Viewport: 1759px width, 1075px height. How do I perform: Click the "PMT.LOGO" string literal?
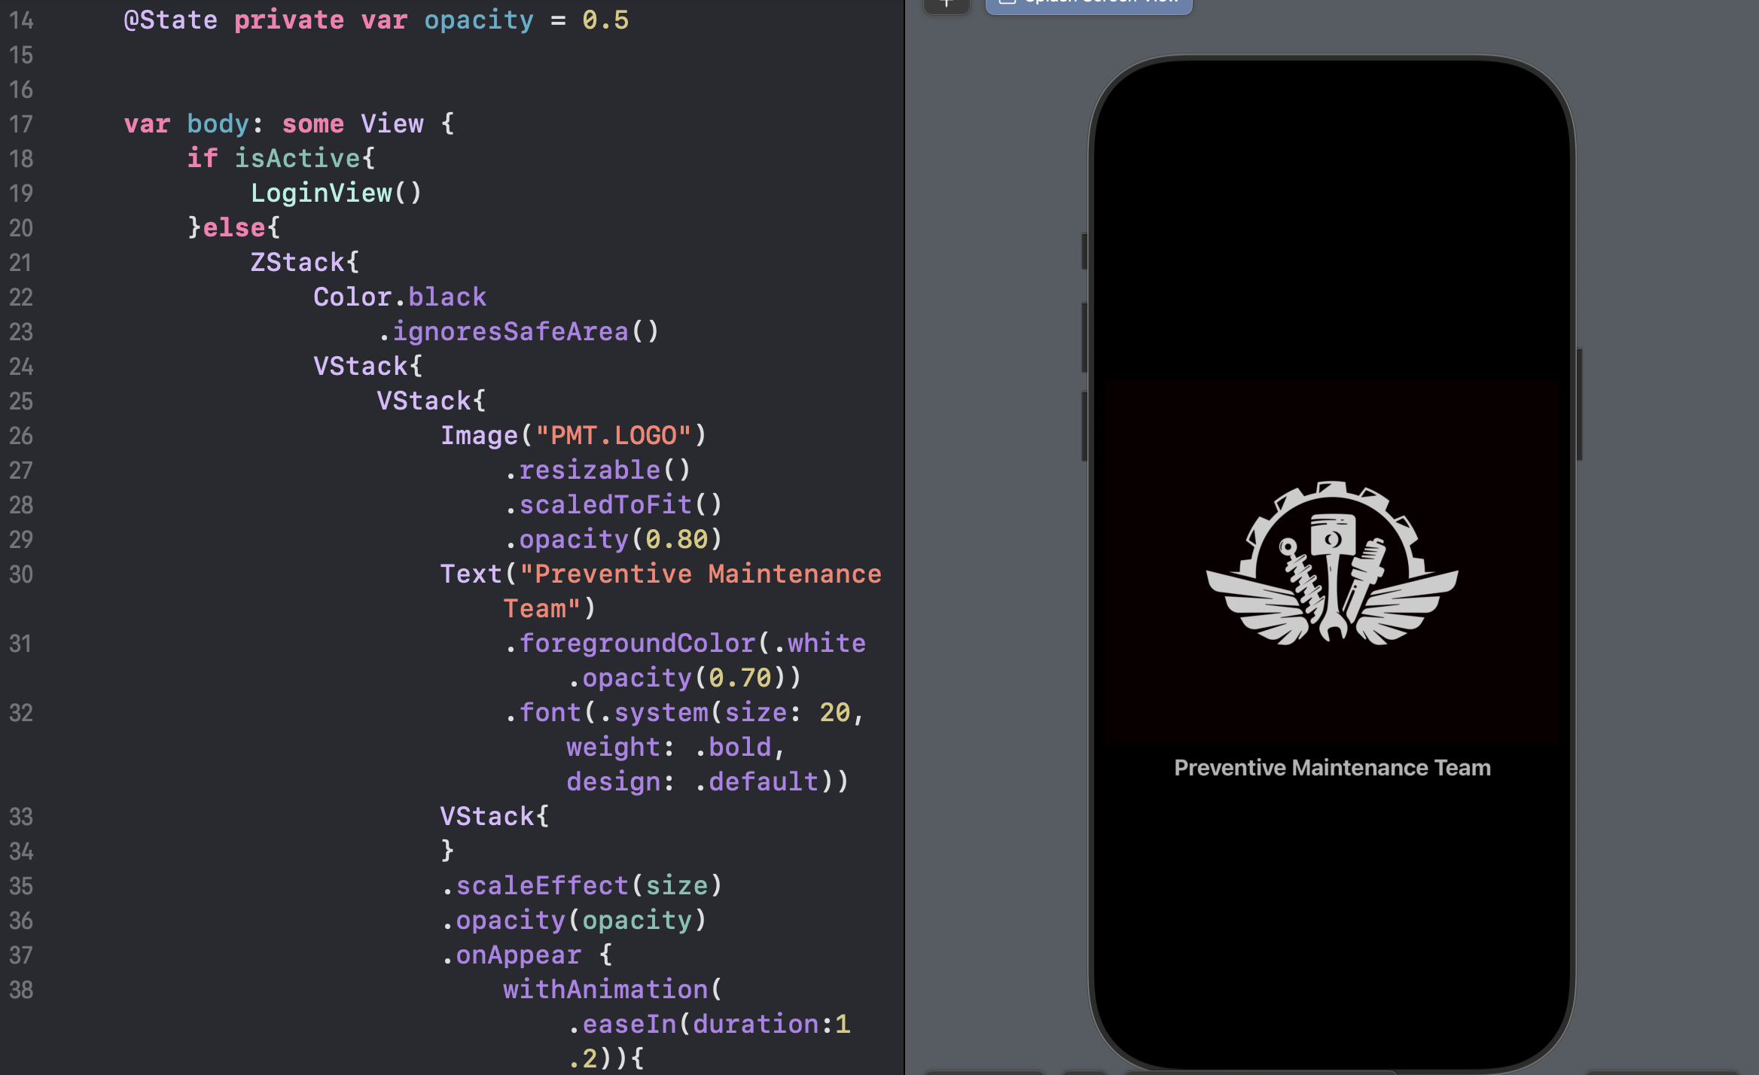click(613, 436)
